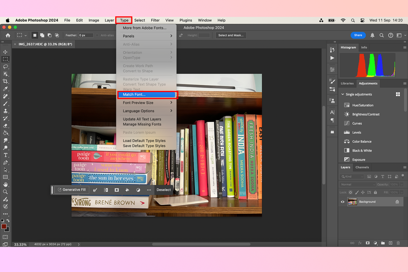Add a Hue/Saturation adjustment
Viewport: 408px width, 272px height.
(x=363, y=105)
